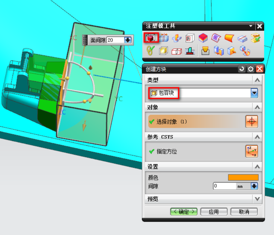Open the 面间隙 options arrow
The height and width of the screenshot is (235, 274).
128,40
